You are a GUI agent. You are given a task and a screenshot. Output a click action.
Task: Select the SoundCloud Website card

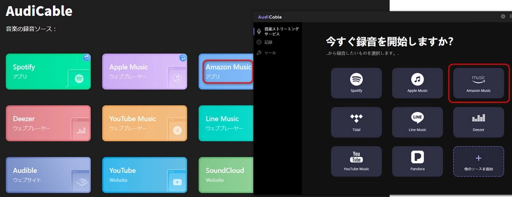[x=226, y=175]
